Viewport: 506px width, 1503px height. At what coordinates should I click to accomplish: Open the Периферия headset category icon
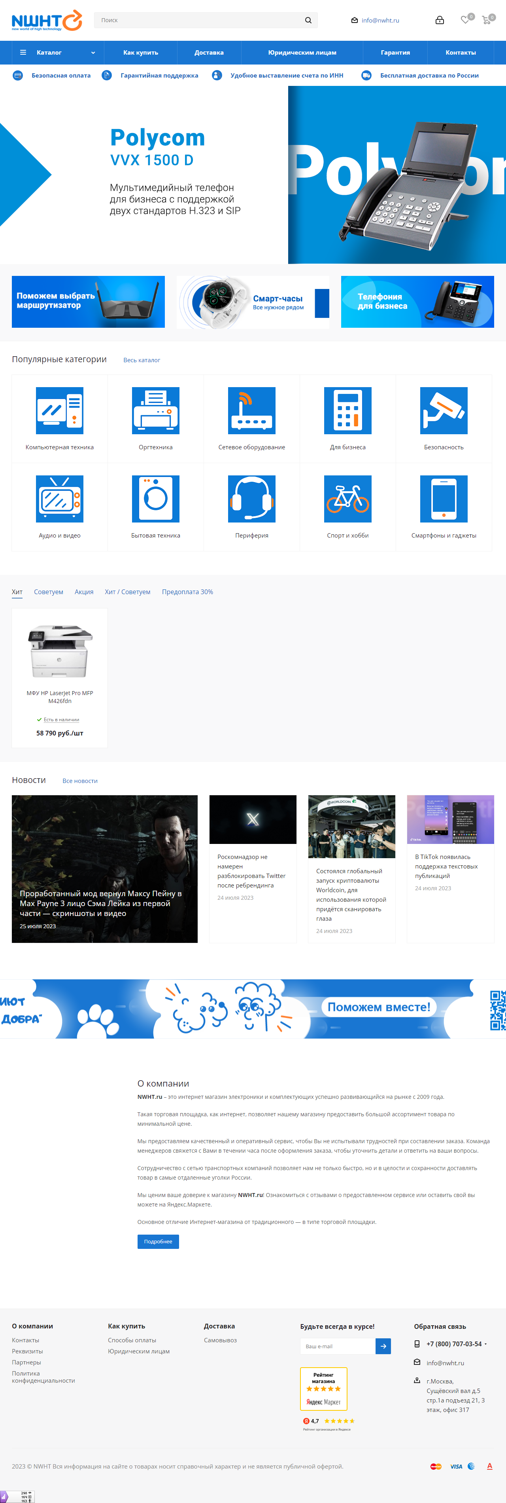[x=252, y=499]
